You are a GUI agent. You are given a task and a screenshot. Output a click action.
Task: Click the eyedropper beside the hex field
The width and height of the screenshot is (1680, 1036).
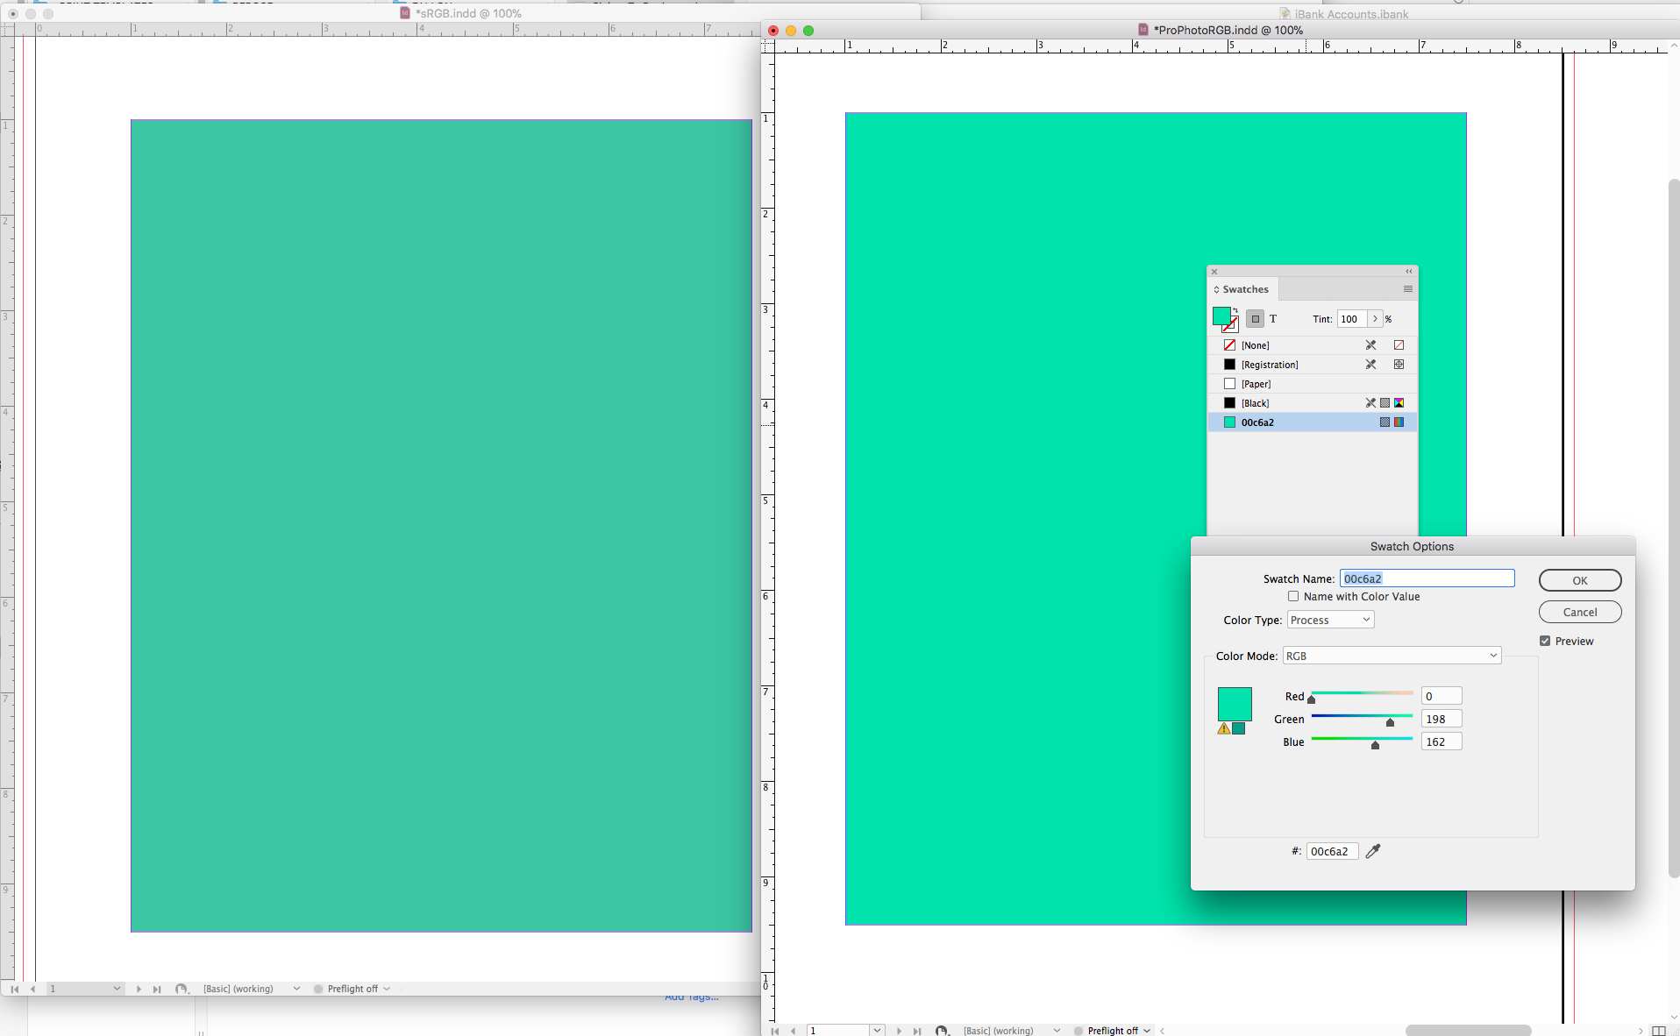tap(1372, 851)
